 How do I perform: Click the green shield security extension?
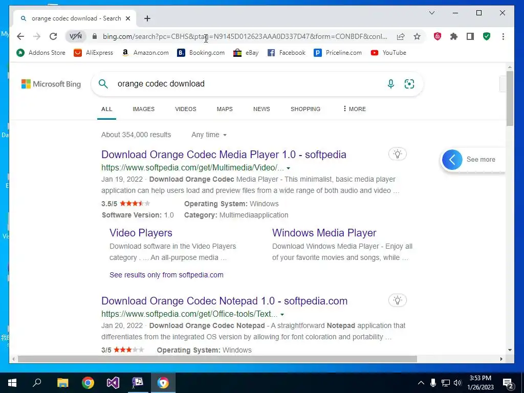coord(487,36)
